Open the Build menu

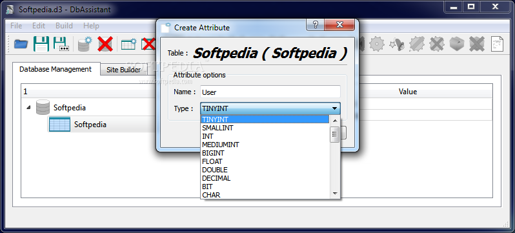click(64, 26)
